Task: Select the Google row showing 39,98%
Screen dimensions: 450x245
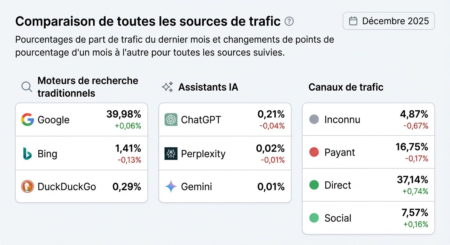Action: tap(81, 119)
